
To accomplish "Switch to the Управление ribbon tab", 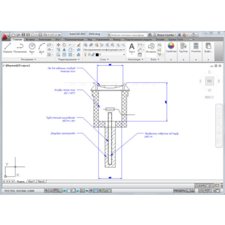I will 102,39.
